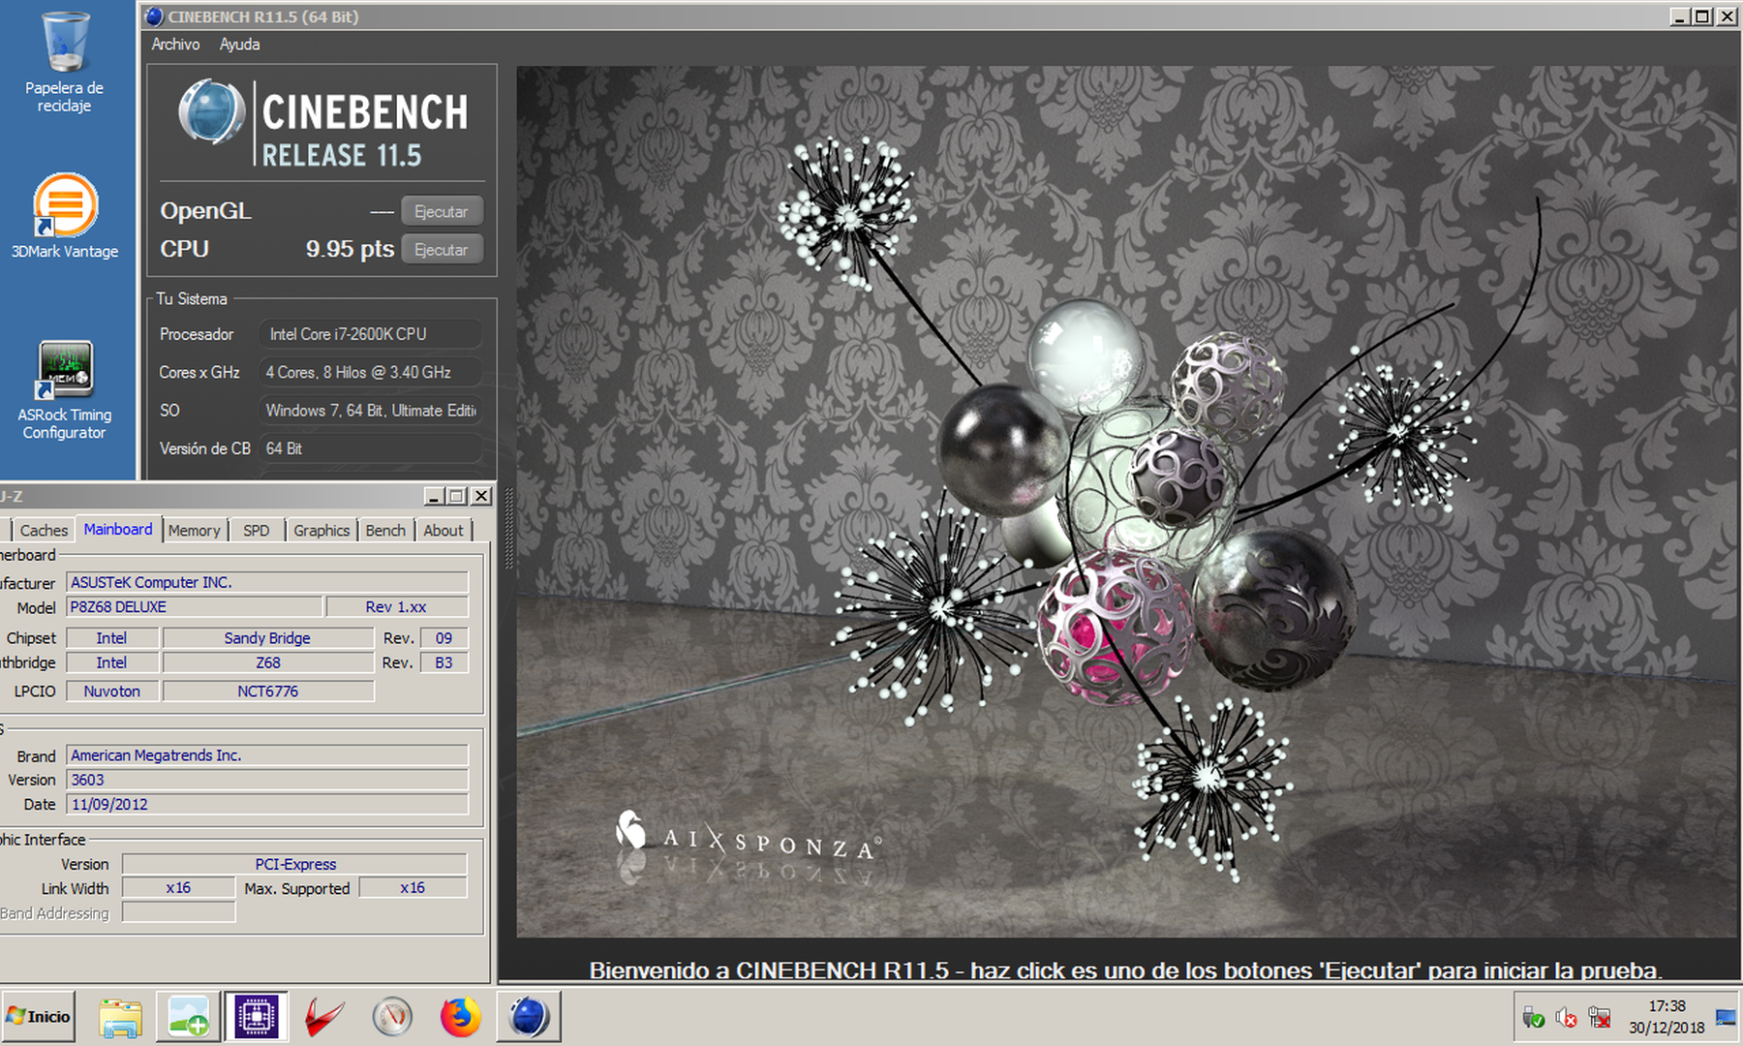Open the Ayuda menu

click(x=239, y=45)
